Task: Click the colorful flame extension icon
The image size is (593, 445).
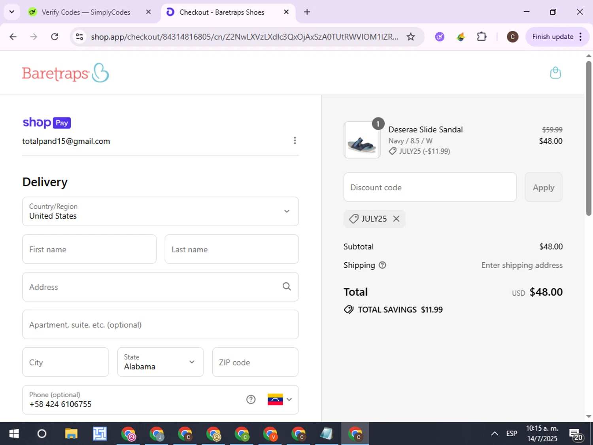Action: [x=461, y=37]
